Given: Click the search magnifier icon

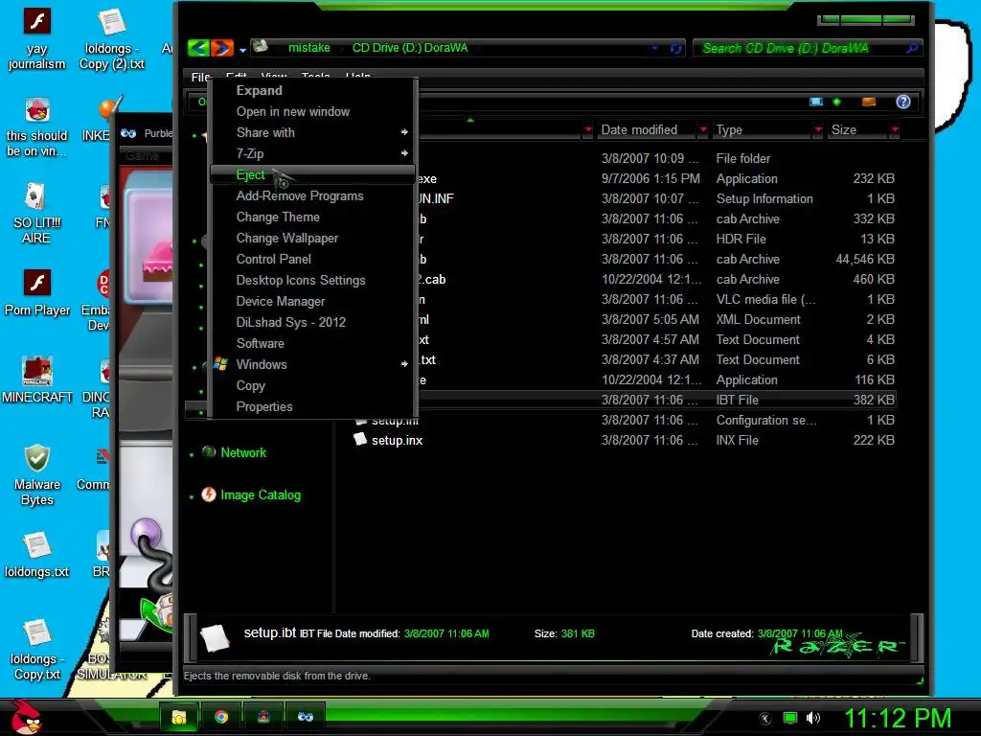Looking at the screenshot, I should (912, 48).
